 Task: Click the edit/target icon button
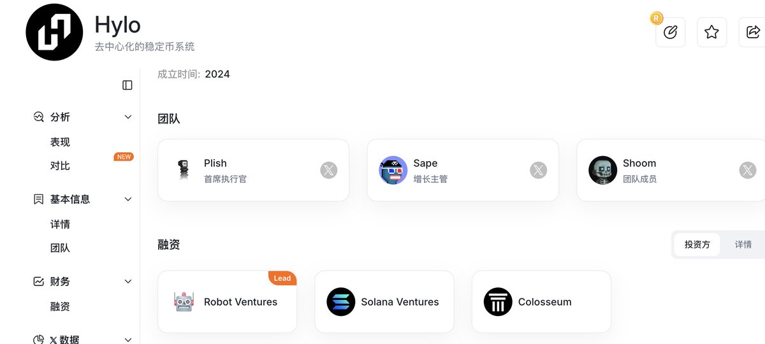coord(670,32)
